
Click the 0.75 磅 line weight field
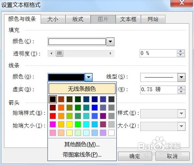coord(159,90)
